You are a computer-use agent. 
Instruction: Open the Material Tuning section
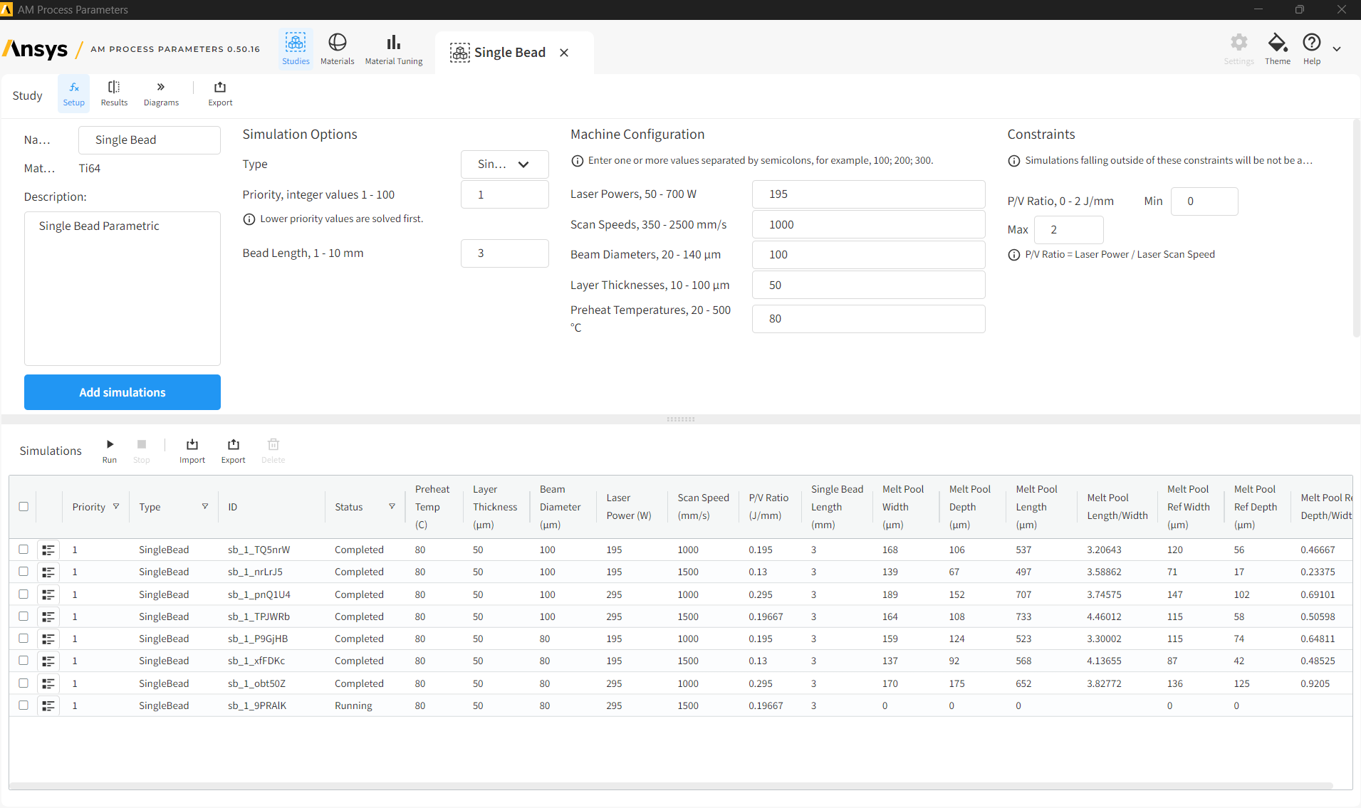393,49
